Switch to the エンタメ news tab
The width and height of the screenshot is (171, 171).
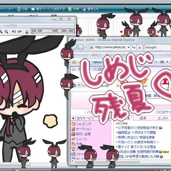[162, 118]
